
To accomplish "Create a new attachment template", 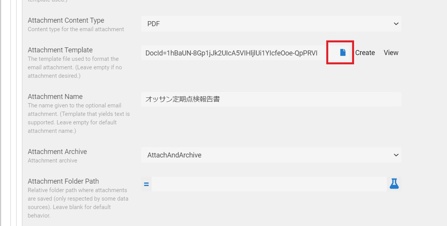I will (365, 53).
